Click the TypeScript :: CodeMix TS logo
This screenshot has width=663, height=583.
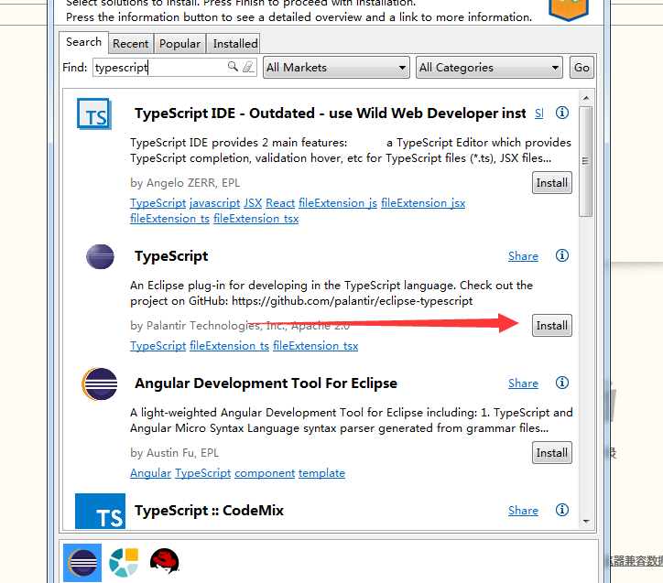(100, 512)
